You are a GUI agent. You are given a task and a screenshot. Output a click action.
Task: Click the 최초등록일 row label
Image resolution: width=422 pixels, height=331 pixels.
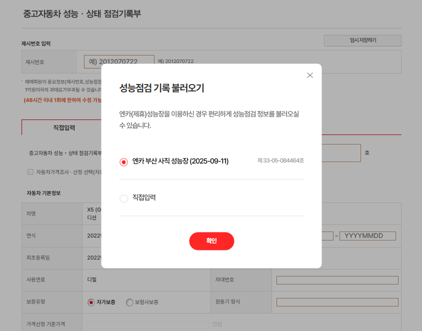[x=38, y=258]
